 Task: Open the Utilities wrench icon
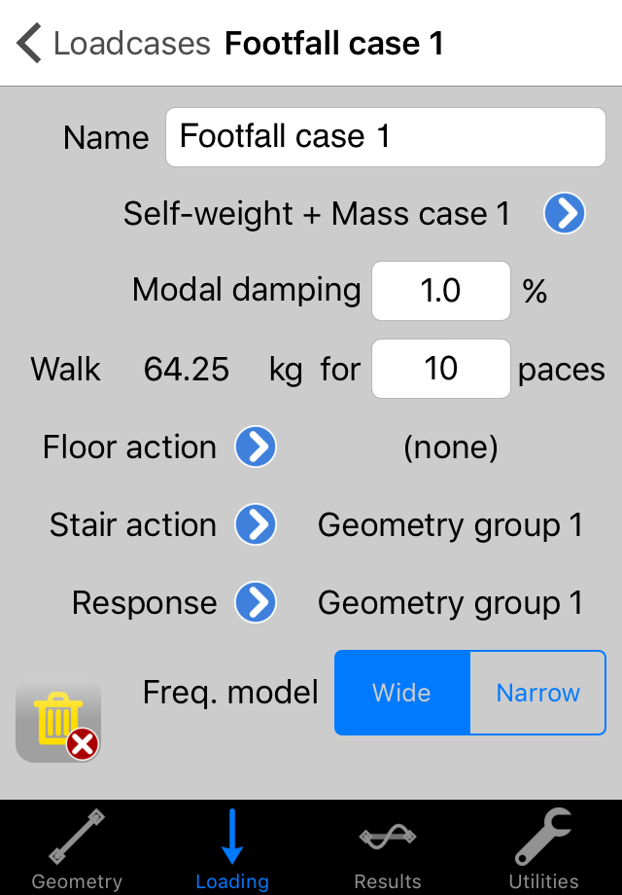pos(543,846)
